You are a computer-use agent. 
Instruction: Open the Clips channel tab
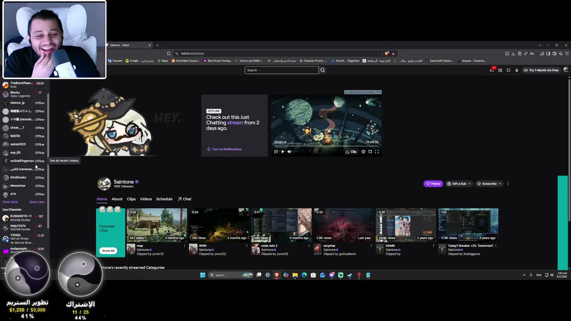[x=131, y=199]
